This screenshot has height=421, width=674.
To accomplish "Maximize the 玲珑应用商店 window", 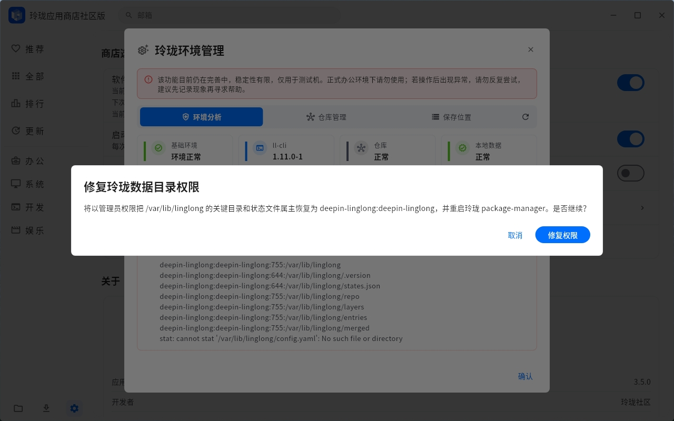I will (638, 15).
